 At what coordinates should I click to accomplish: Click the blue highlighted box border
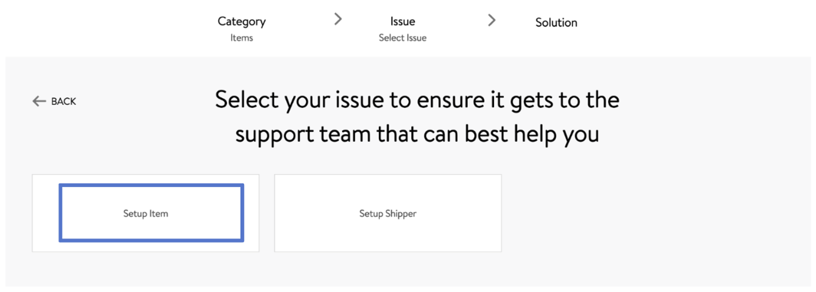[x=151, y=185]
